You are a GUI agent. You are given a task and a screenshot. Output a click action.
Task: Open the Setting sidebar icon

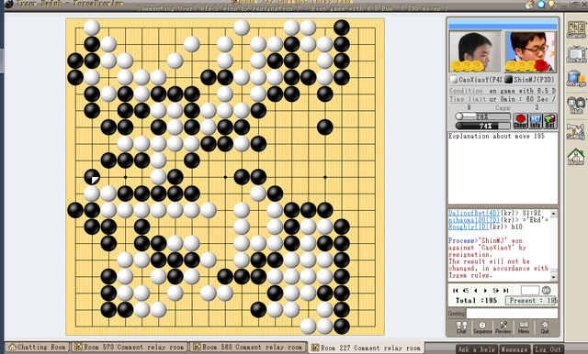[x=576, y=131]
